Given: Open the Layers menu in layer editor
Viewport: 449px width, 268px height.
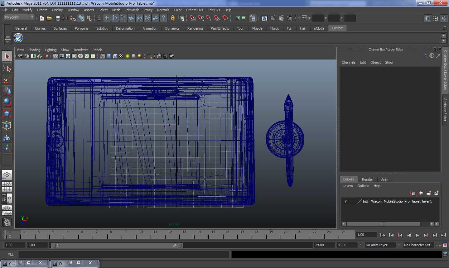Looking at the screenshot, I should click(x=348, y=186).
